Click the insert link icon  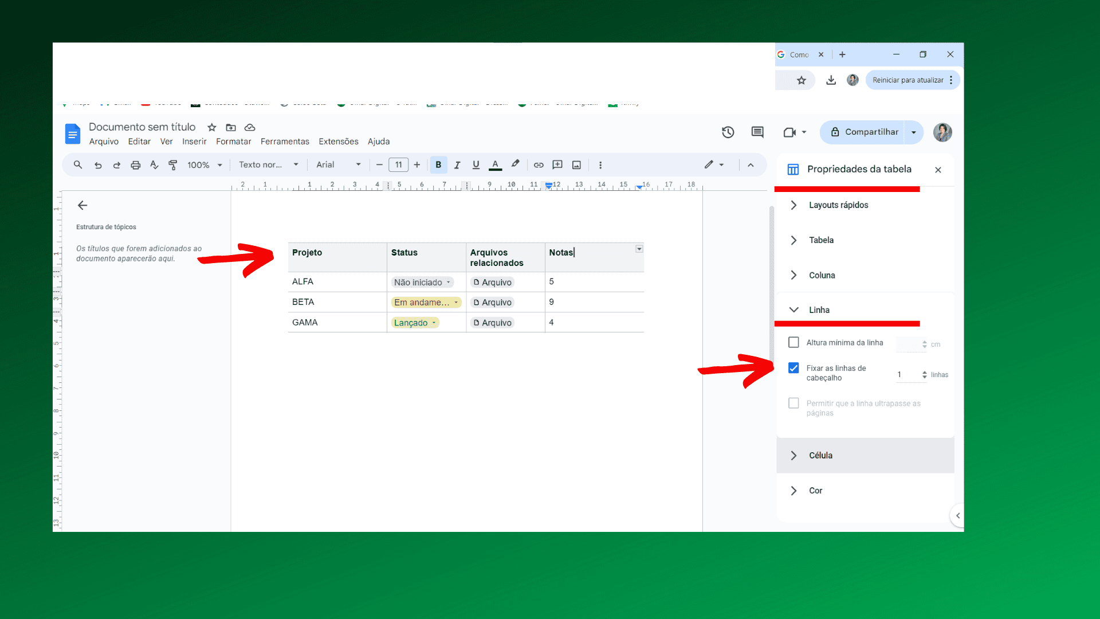[x=539, y=164]
